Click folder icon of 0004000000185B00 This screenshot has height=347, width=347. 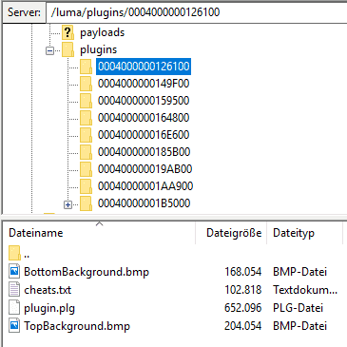click(86, 152)
